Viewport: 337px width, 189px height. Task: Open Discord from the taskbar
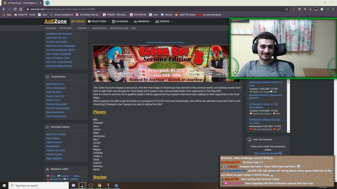click(x=73, y=186)
